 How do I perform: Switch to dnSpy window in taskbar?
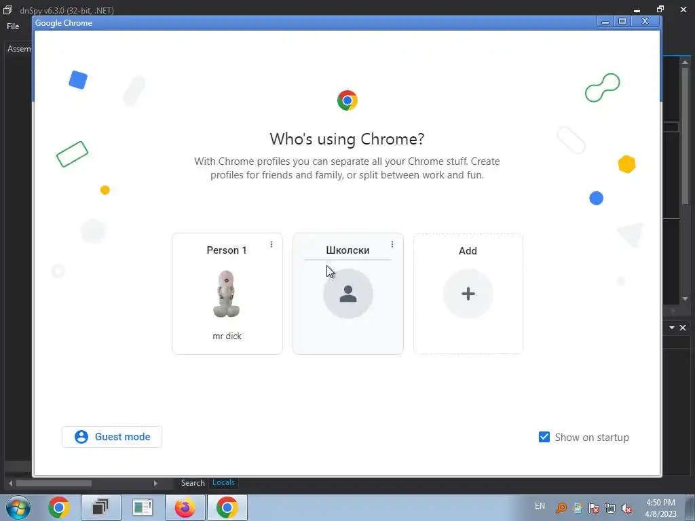pyautogui.click(x=100, y=507)
